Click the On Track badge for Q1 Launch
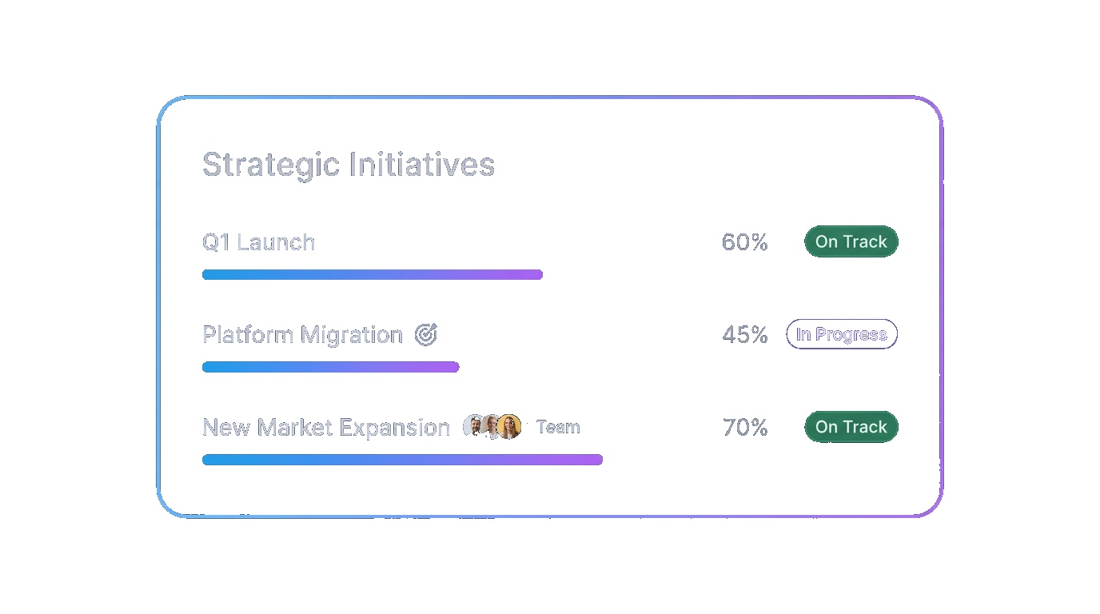The height and width of the screenshot is (614, 1100). [x=851, y=241]
